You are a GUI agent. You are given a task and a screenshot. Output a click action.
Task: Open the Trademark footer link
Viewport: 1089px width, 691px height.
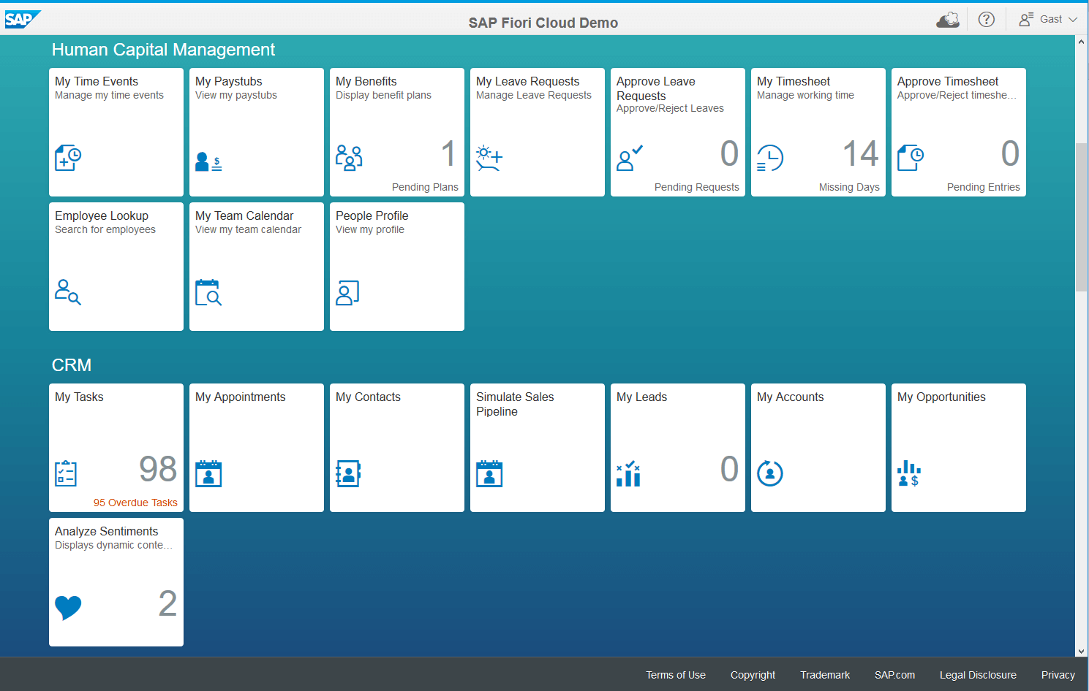825,675
